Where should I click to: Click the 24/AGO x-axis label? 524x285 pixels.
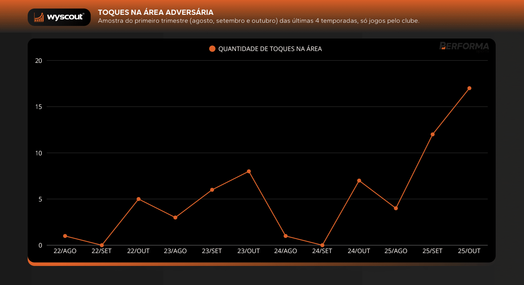click(285, 251)
